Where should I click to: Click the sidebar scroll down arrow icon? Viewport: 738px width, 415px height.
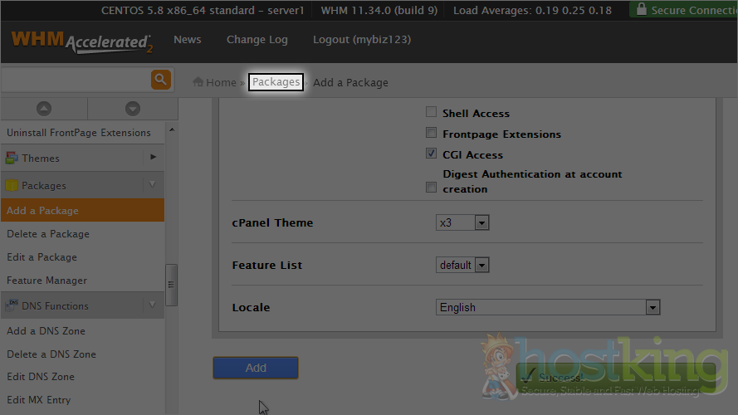click(132, 109)
